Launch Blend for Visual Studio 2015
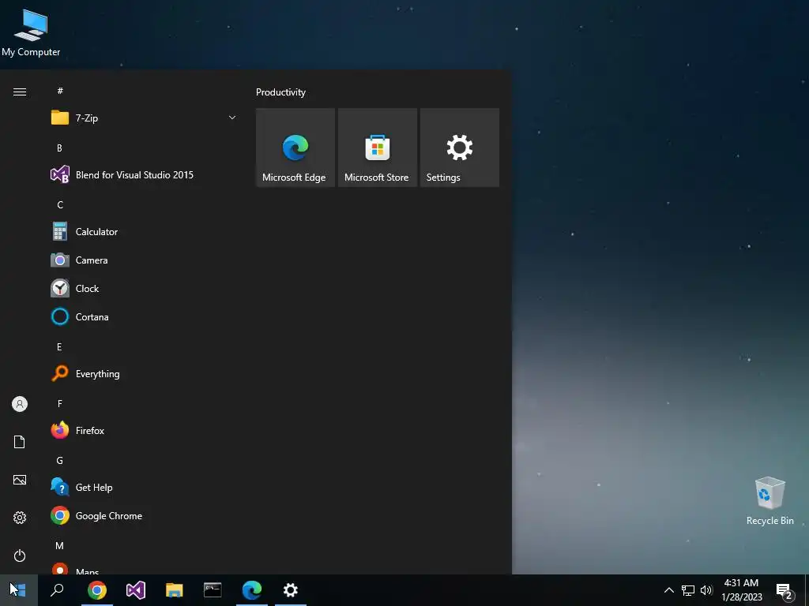The image size is (809, 606). click(144, 174)
